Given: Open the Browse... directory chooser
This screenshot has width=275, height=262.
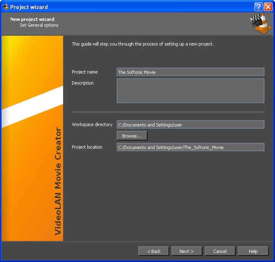Looking at the screenshot, I should pyautogui.click(x=132, y=136).
